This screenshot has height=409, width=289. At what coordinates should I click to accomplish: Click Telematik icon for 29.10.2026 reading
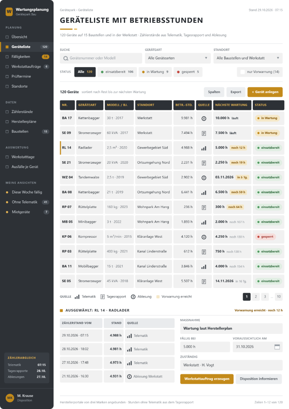[x=129, y=336]
